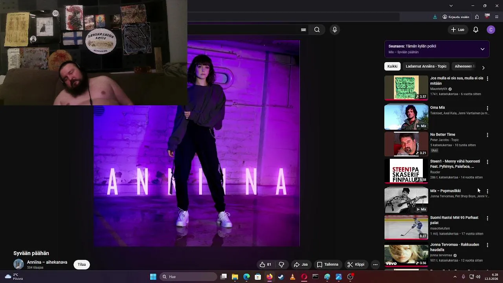503x283 pixels.
Task: Select Ladannut Anniina - Topic chip
Action: coord(426,66)
